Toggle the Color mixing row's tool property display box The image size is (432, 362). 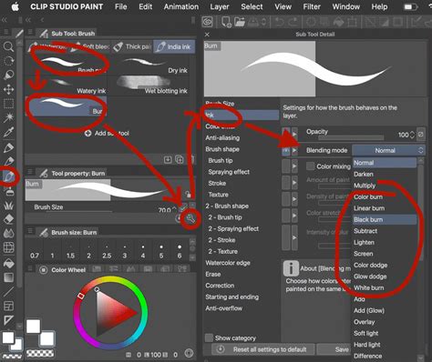coord(285,166)
